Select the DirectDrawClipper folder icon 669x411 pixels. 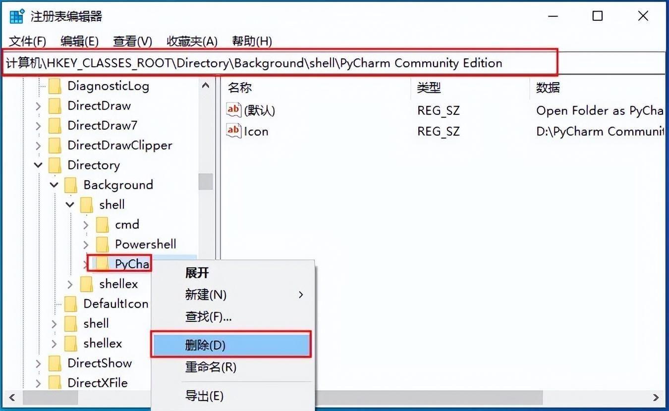click(55, 146)
